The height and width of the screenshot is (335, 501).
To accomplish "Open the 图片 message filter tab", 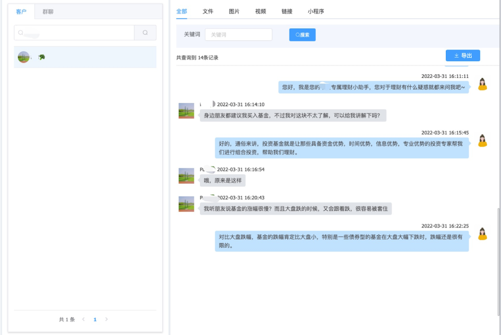I will 234,11.
